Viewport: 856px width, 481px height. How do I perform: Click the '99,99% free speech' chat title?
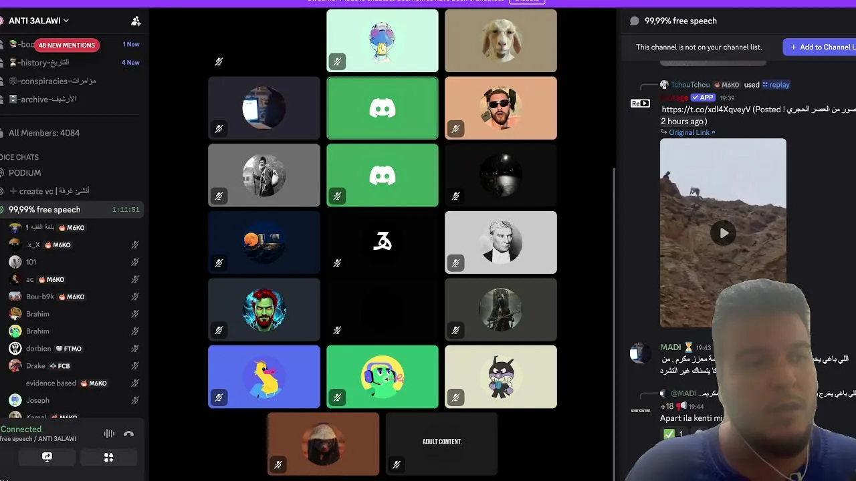(681, 21)
